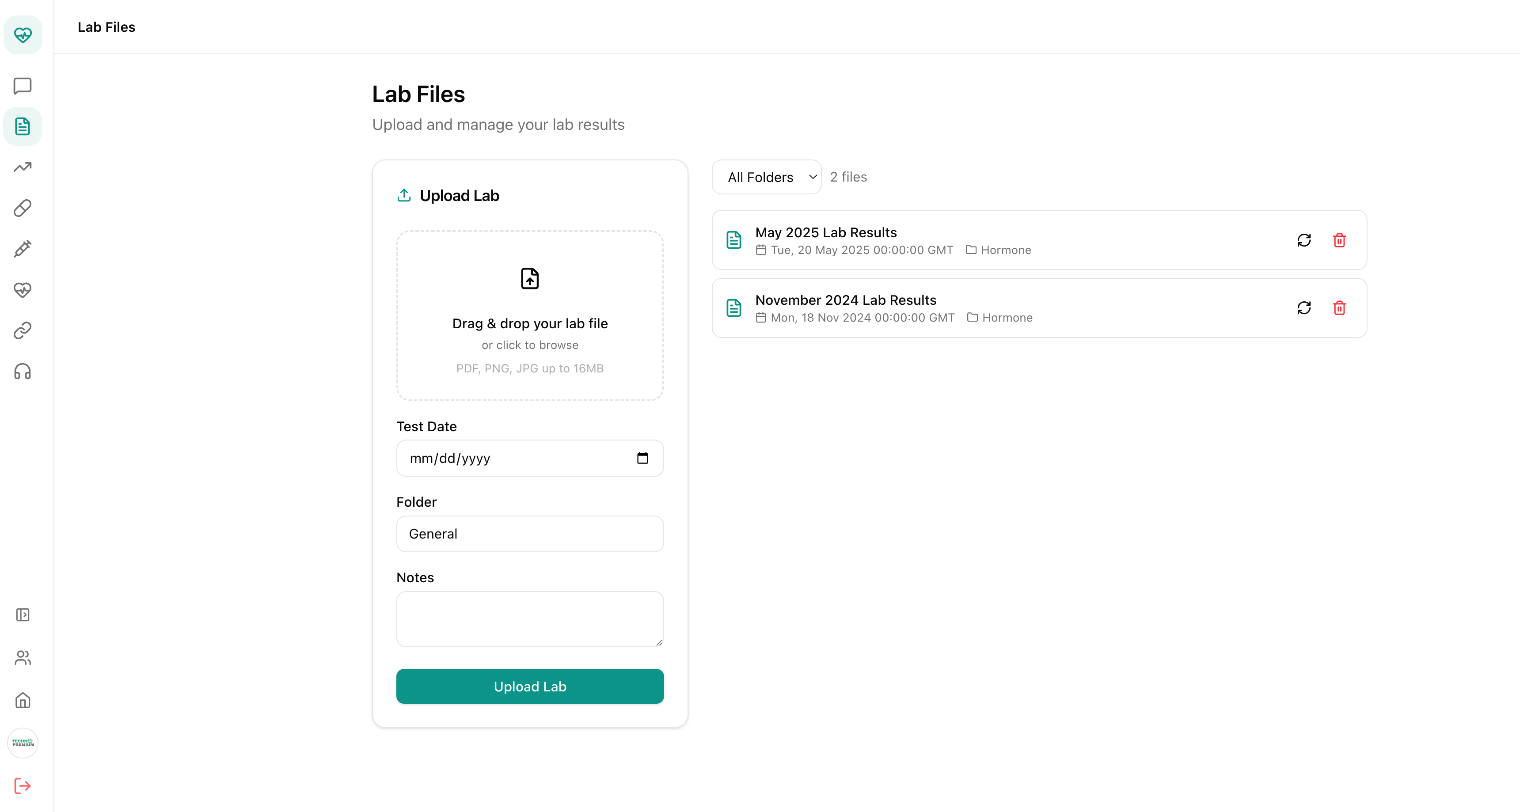Delete the November 2024 Lab Results file
Viewport: 1520px width, 812px height.
[x=1339, y=307]
